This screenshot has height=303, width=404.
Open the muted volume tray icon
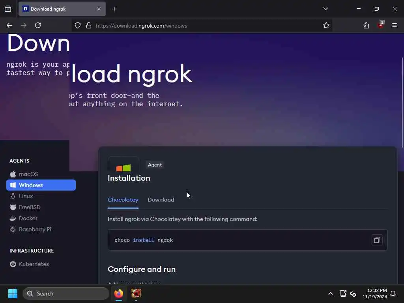coord(353,294)
